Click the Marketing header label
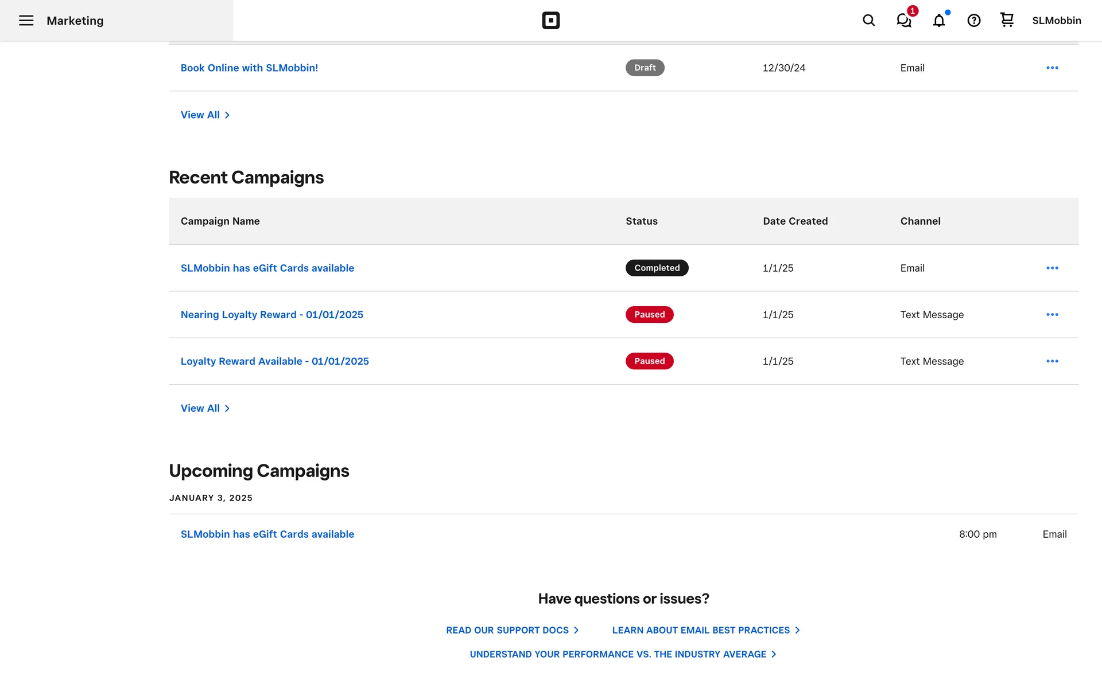The width and height of the screenshot is (1102, 688). click(75, 21)
